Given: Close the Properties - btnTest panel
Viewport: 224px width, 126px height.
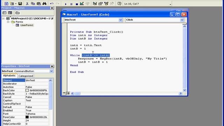Looking at the screenshot, I should coord(52,66).
